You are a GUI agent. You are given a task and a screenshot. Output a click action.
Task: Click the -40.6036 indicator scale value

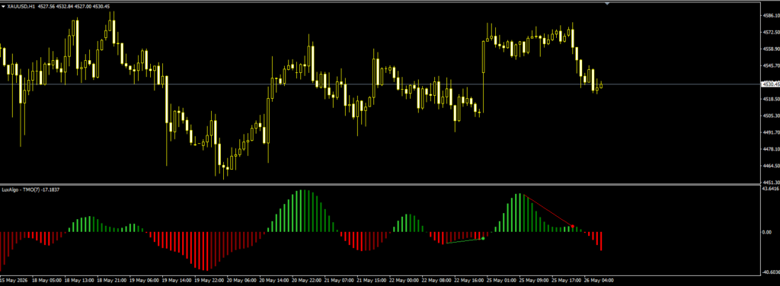coord(771,272)
